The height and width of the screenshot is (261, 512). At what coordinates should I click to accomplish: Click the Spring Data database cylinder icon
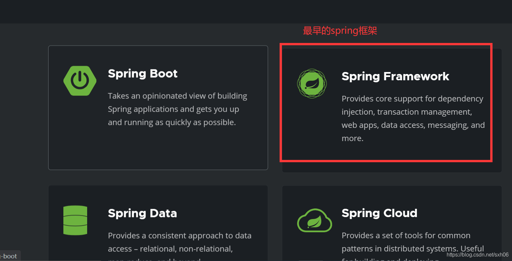tap(75, 220)
